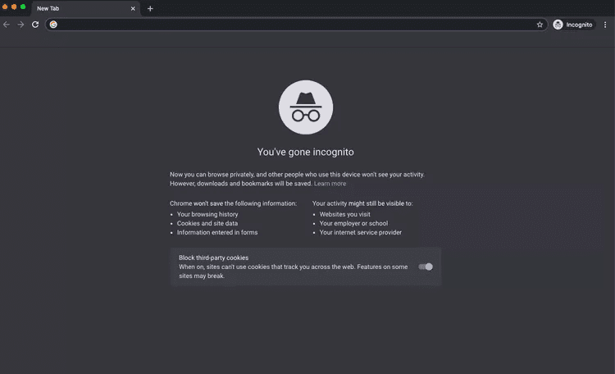The image size is (615, 374).
Task: Maximize the window with the green button
Action: [x=23, y=7]
